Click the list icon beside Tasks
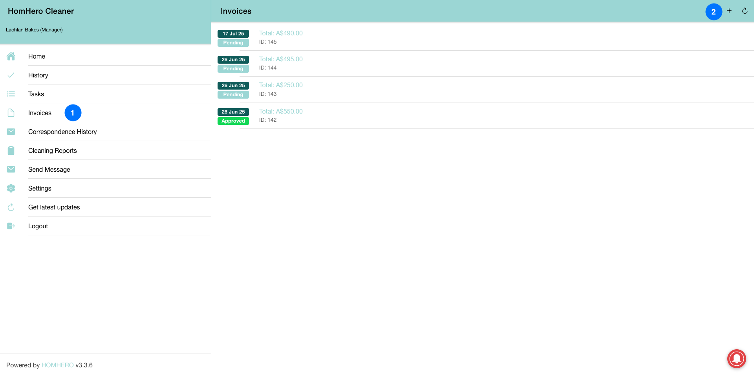The image size is (754, 376). 11,94
